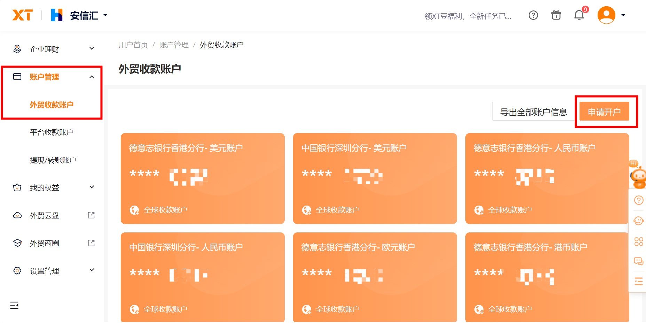Open 外贸商圈 sidebar label
This screenshot has width=646, height=323.
point(45,243)
